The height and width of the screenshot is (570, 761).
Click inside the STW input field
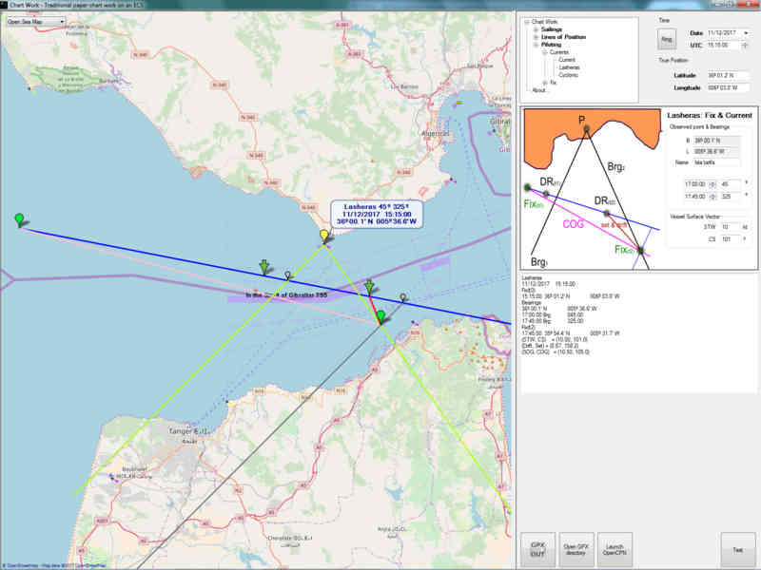727,226
